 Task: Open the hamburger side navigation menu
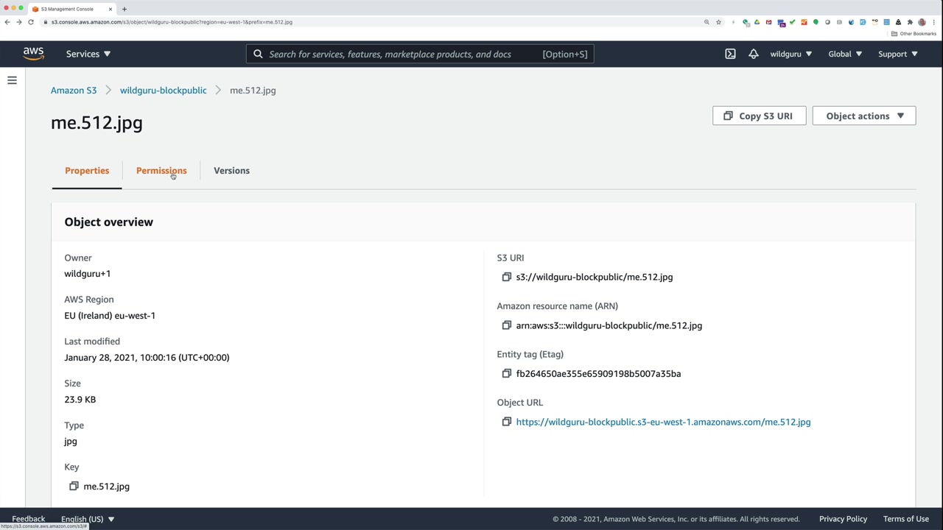12,80
